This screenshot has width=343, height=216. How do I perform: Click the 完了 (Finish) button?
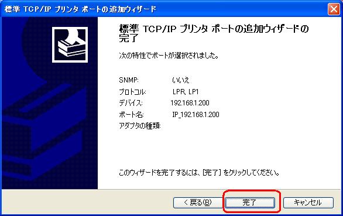click(249, 203)
